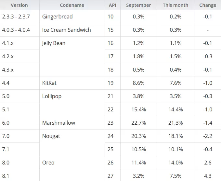Select the Gingerbread codename cell
The image size is (221, 181).
click(x=58, y=17)
